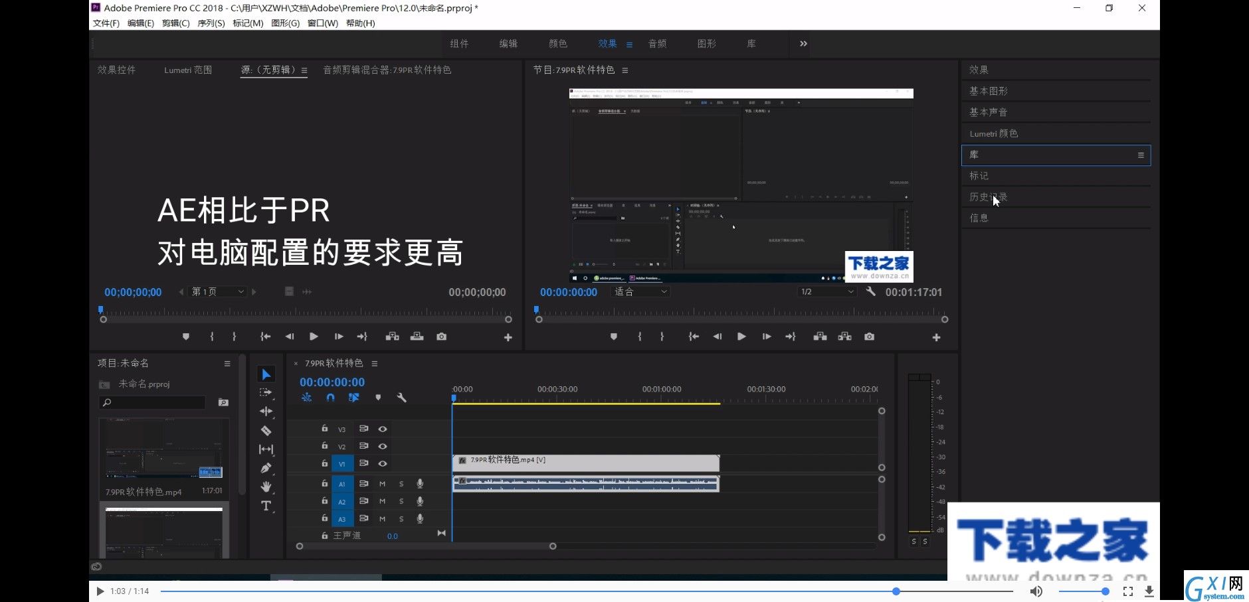Click timeline timecode 00:00:00:00

pyautogui.click(x=332, y=382)
